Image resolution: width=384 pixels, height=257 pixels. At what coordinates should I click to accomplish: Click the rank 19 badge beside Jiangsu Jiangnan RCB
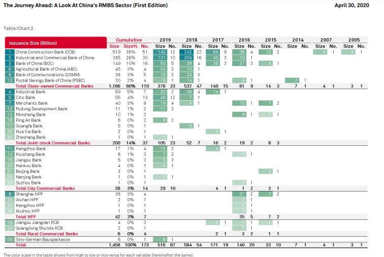(x=9, y=222)
